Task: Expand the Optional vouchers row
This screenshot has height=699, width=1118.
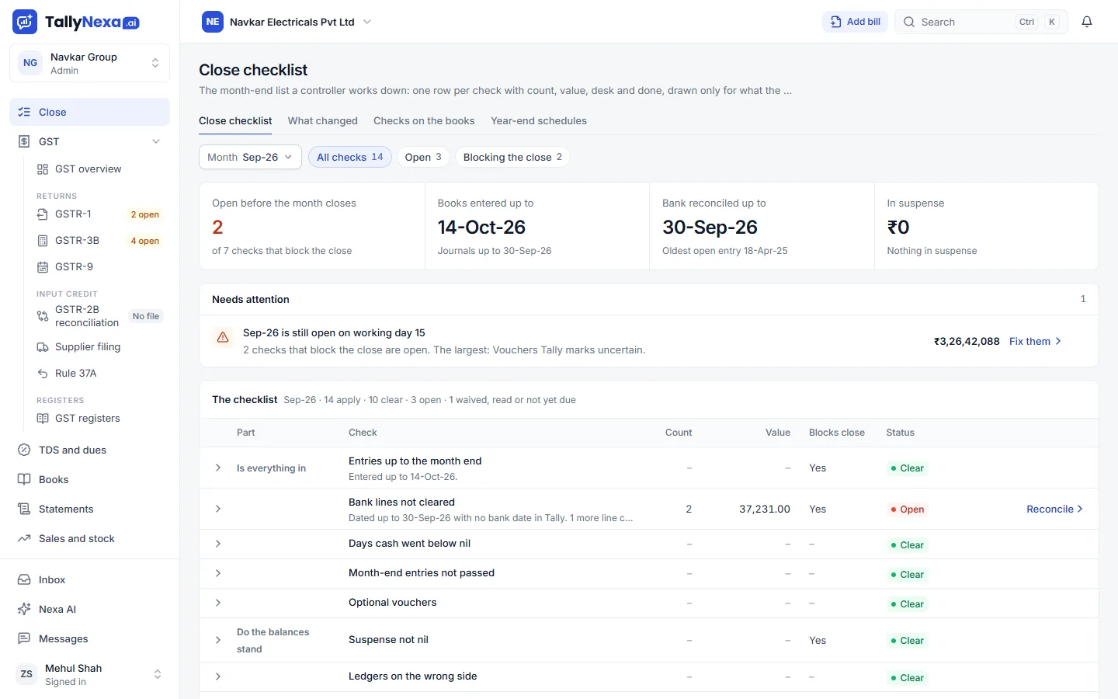Action: click(x=218, y=603)
